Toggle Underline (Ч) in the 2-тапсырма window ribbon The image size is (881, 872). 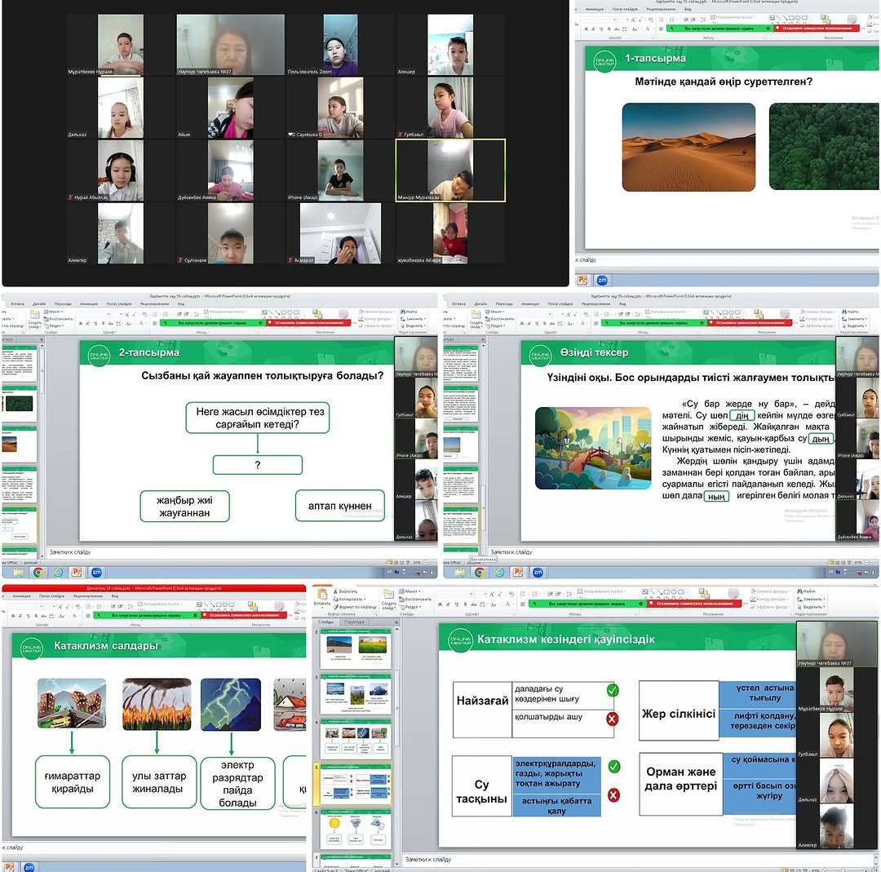[x=96, y=324]
